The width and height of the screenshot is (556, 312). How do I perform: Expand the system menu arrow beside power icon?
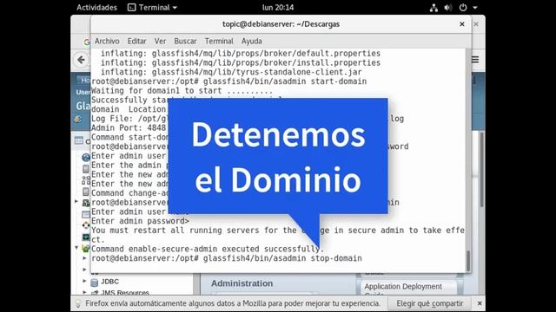pos(475,8)
